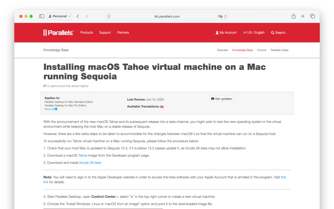Click the thumbs-up helpful icon
334x209 pixels.
[x=45, y=86]
